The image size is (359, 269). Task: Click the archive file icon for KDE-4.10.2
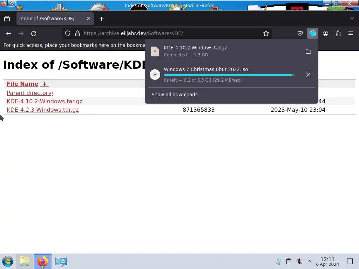click(x=155, y=51)
